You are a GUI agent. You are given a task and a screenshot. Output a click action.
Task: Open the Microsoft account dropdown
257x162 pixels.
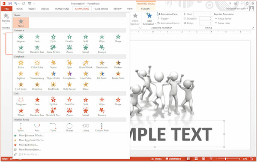(x=237, y=9)
